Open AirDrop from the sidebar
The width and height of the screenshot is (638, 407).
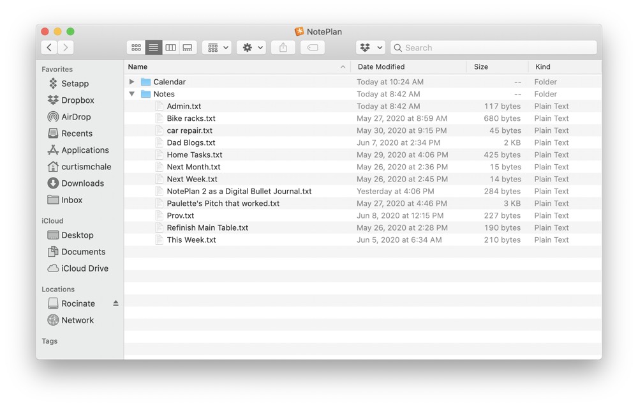75,117
